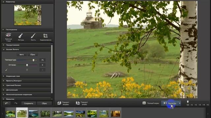Click the Tint value field showing 0

(43, 65)
